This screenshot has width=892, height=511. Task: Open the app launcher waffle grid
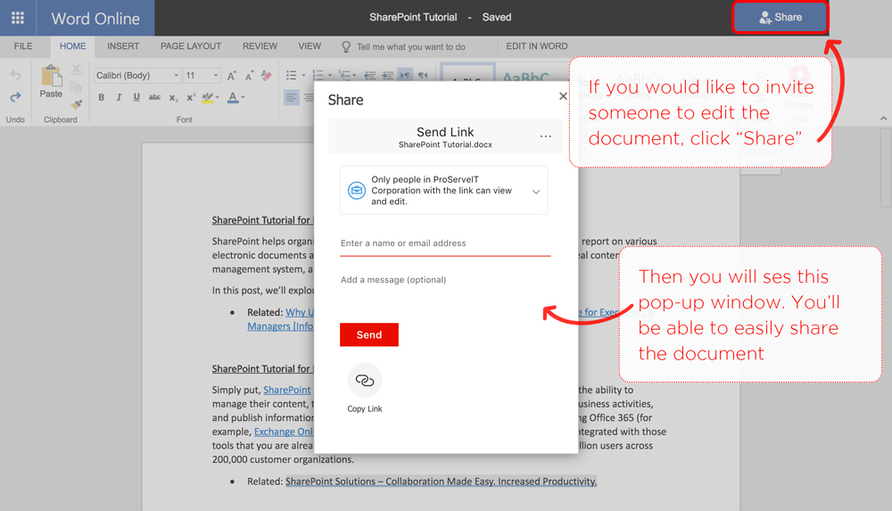(x=17, y=18)
